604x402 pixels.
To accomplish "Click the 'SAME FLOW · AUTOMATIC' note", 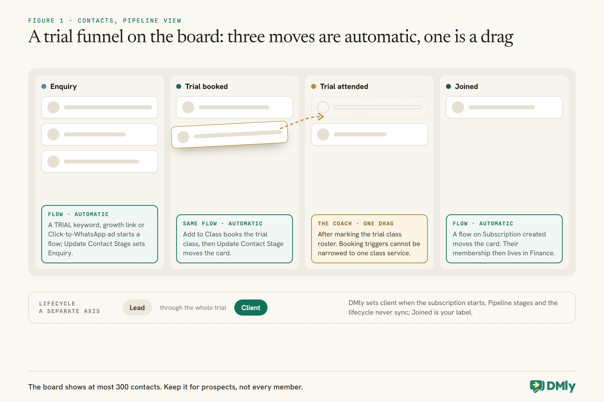I will click(x=235, y=239).
